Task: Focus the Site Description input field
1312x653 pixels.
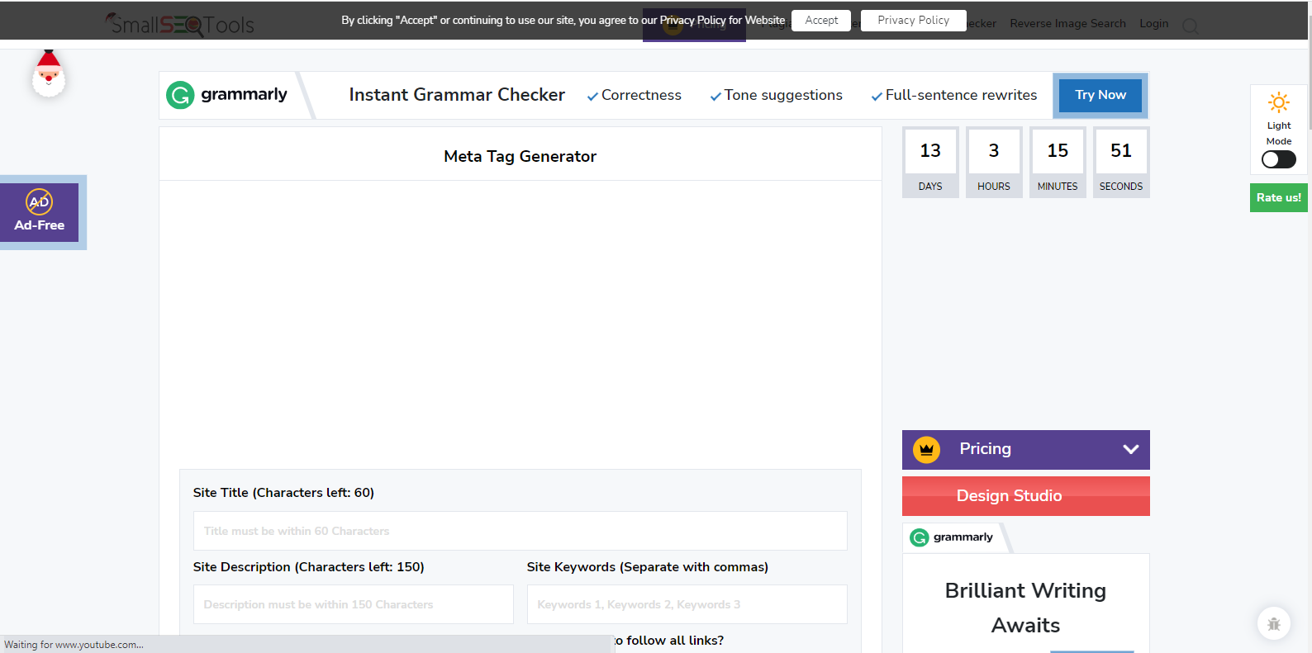Action: [x=353, y=604]
